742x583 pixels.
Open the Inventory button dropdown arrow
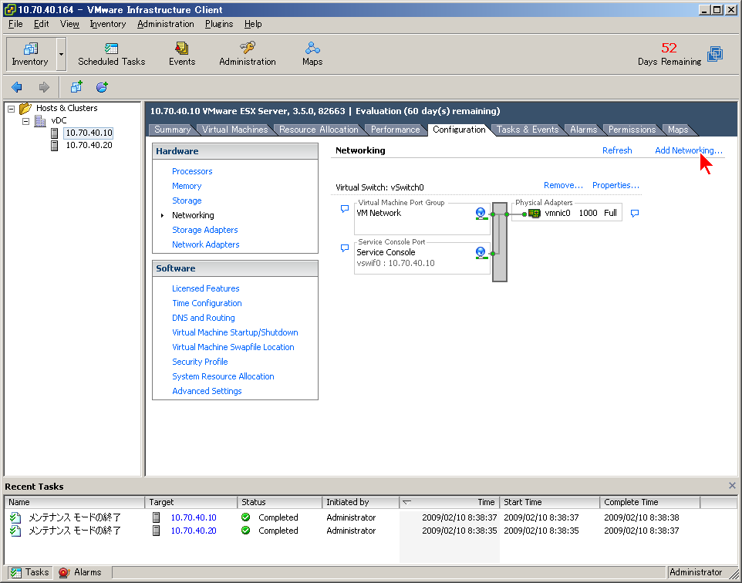61,54
